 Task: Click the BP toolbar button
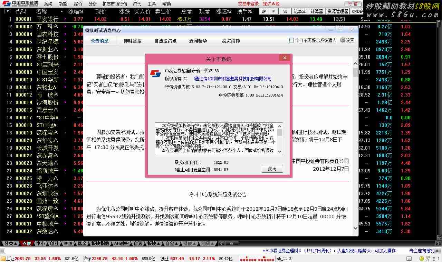point(264,11)
